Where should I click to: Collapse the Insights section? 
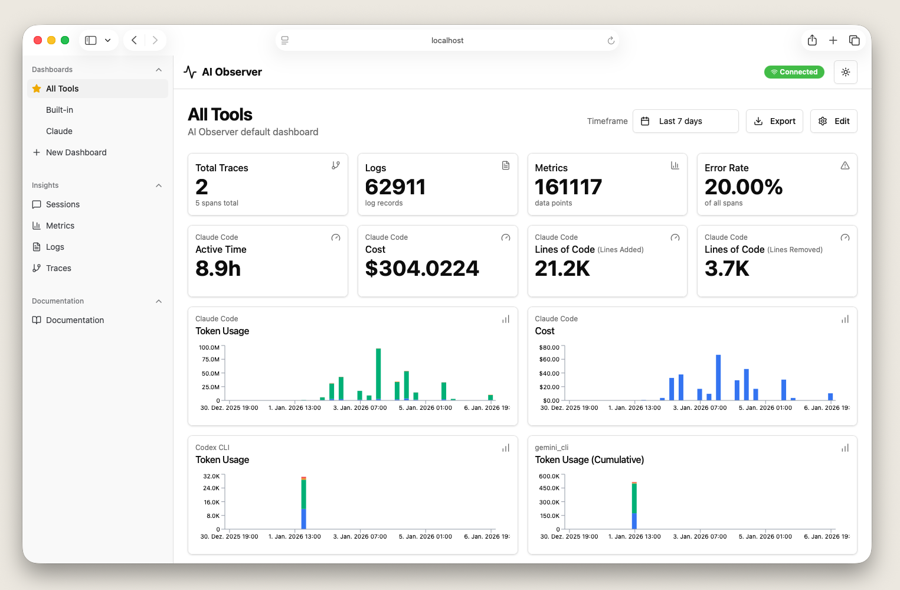(x=158, y=185)
